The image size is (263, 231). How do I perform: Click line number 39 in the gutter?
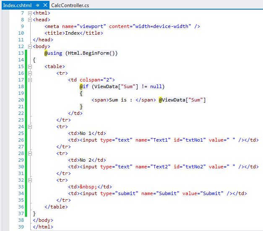coord(21,227)
